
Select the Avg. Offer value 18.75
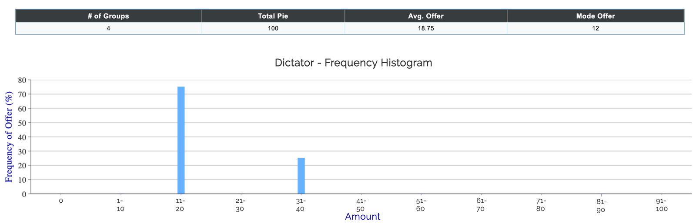[x=426, y=28]
